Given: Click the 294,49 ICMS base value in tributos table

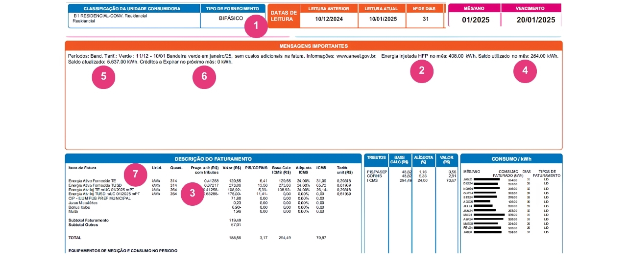Looking at the screenshot, I should pos(406,180).
